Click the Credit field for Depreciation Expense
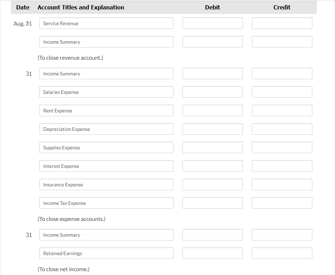 (282, 129)
